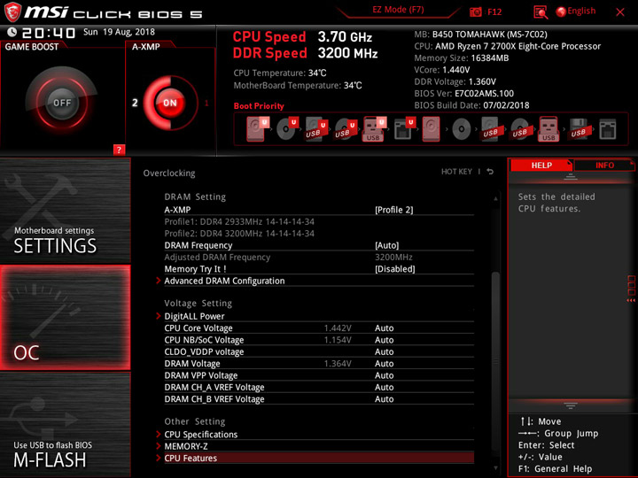Select A-XMP profile number 2
638x478 pixels.
[135, 103]
